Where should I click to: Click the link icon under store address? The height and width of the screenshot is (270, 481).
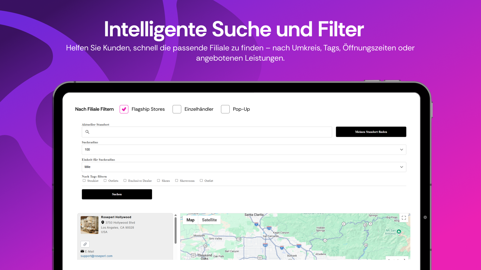85,244
